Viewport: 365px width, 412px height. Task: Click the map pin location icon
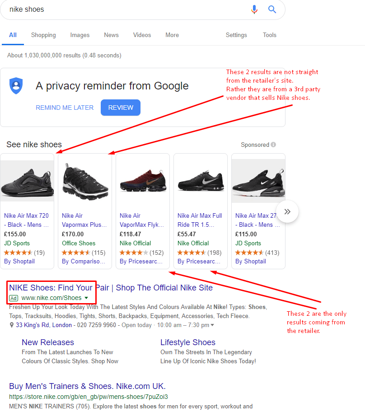12,325
